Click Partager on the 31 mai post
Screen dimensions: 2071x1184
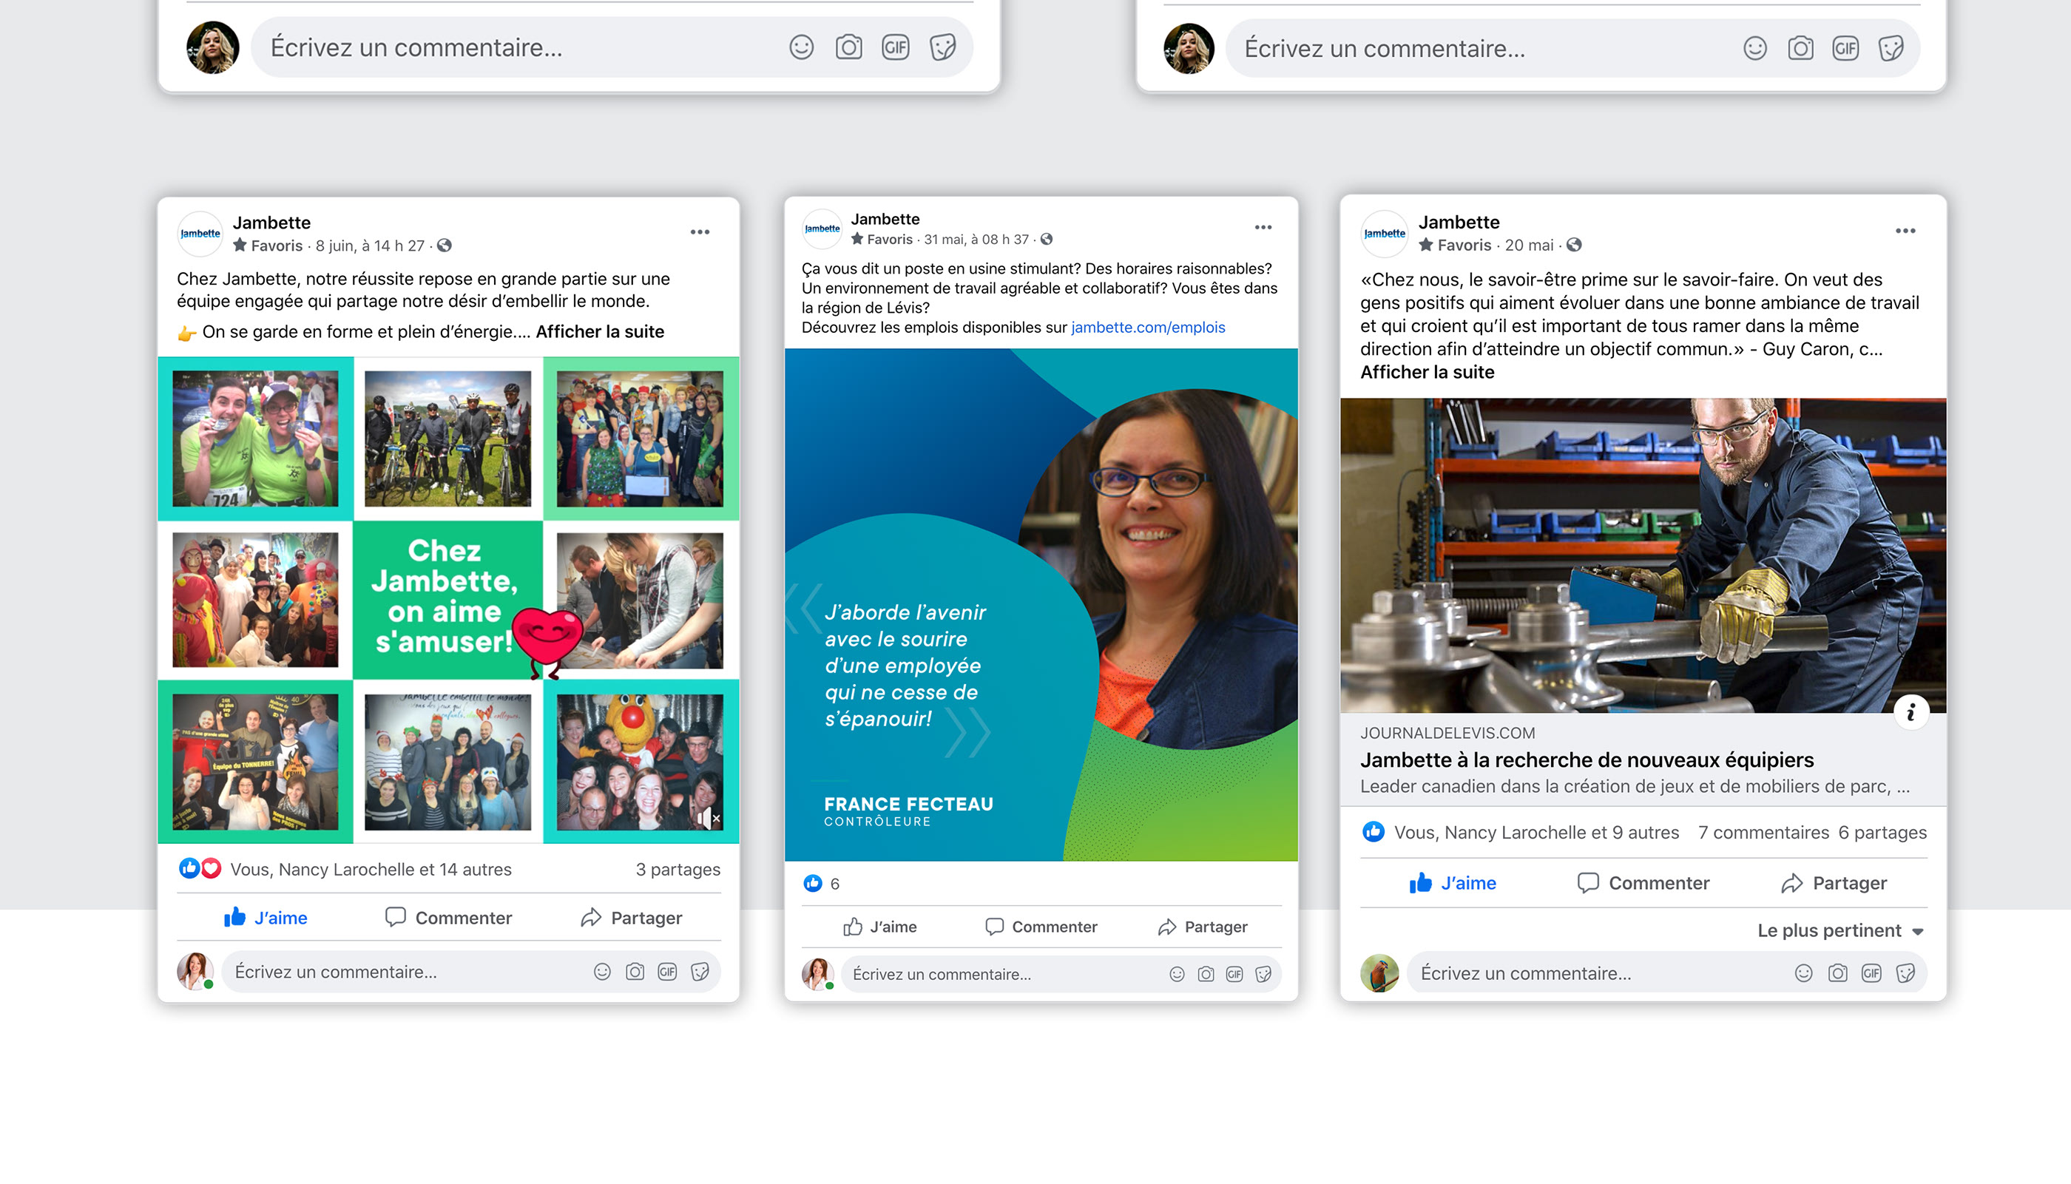[1203, 927]
